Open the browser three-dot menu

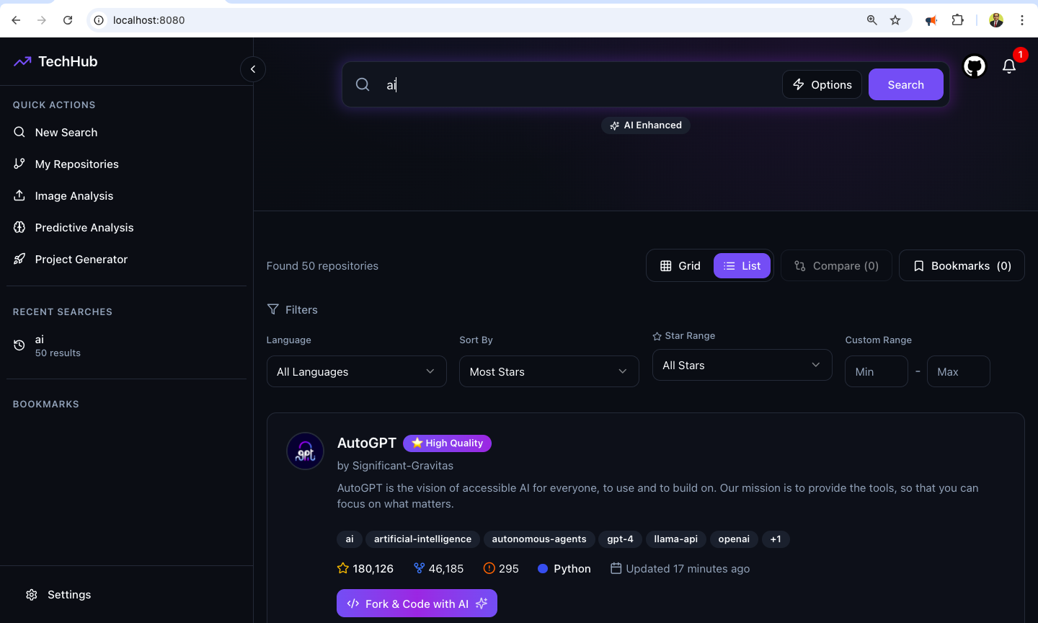[x=1022, y=20]
